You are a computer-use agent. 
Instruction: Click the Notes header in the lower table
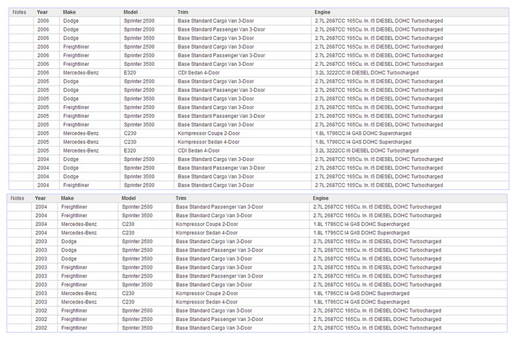tap(17, 198)
